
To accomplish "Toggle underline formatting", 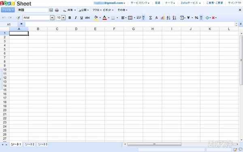I will click(x=81, y=18).
